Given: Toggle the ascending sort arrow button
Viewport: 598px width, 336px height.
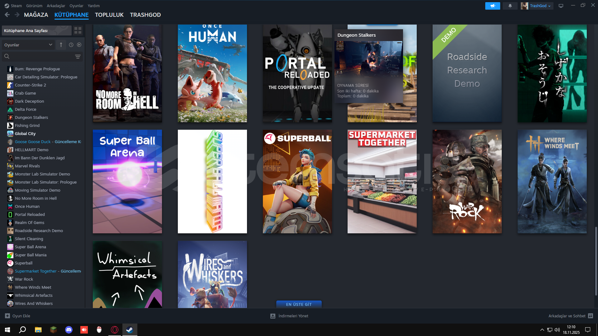Looking at the screenshot, I should [x=61, y=45].
